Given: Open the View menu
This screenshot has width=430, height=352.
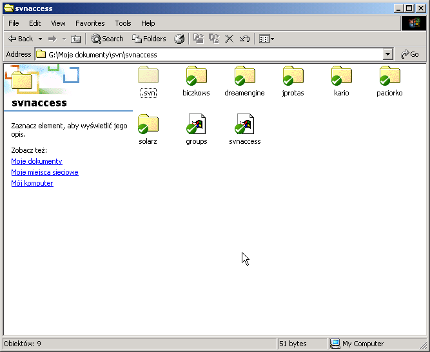Looking at the screenshot, I should (x=58, y=23).
